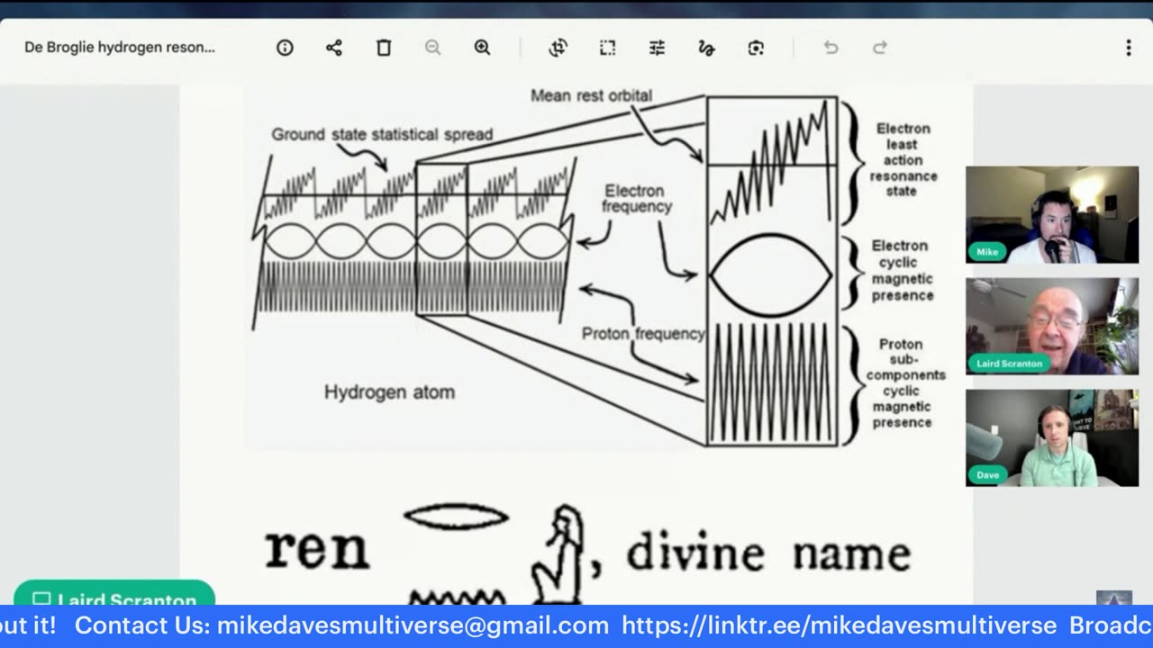Select the annotate draw tool
The height and width of the screenshot is (648, 1153).
point(706,48)
